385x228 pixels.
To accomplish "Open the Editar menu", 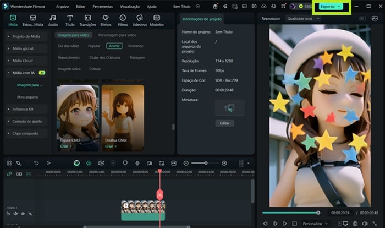I will (80, 7).
